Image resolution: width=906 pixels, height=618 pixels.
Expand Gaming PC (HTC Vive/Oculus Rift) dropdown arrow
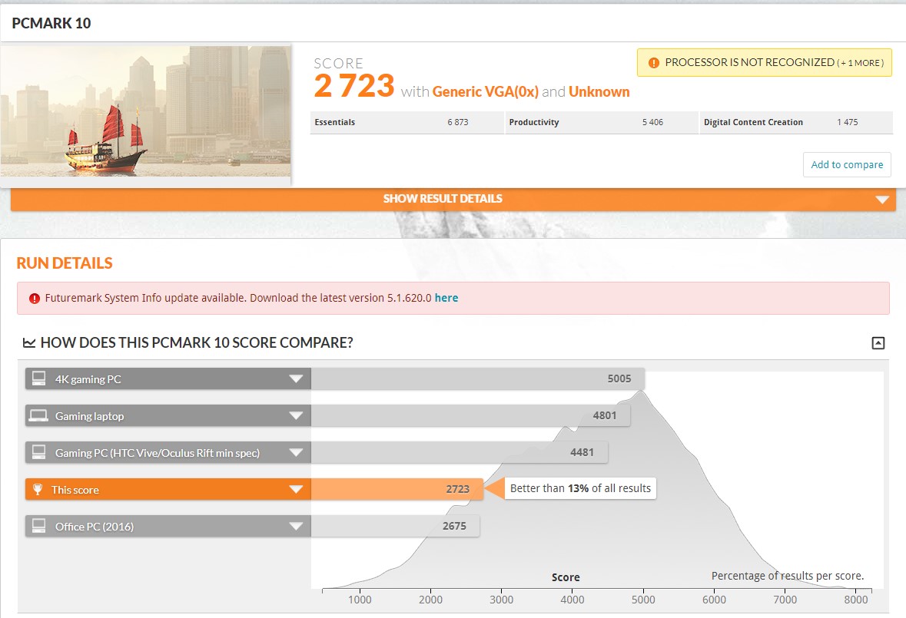[296, 453]
